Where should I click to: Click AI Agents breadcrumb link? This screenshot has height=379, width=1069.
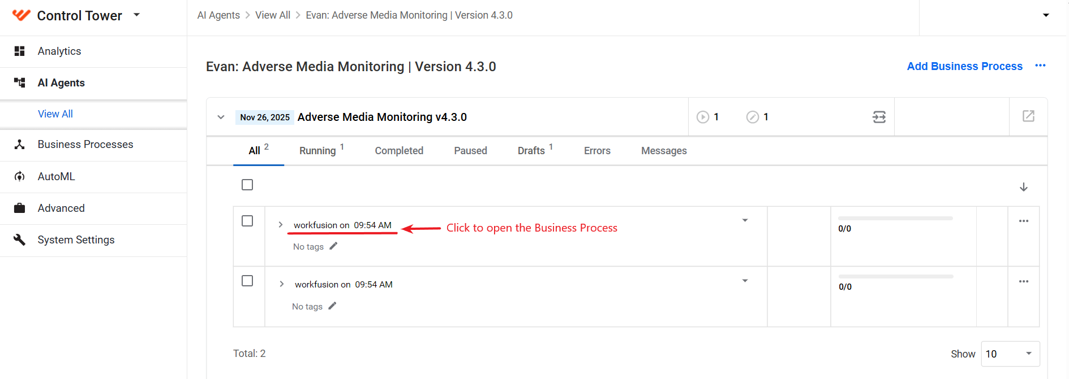[x=218, y=15]
